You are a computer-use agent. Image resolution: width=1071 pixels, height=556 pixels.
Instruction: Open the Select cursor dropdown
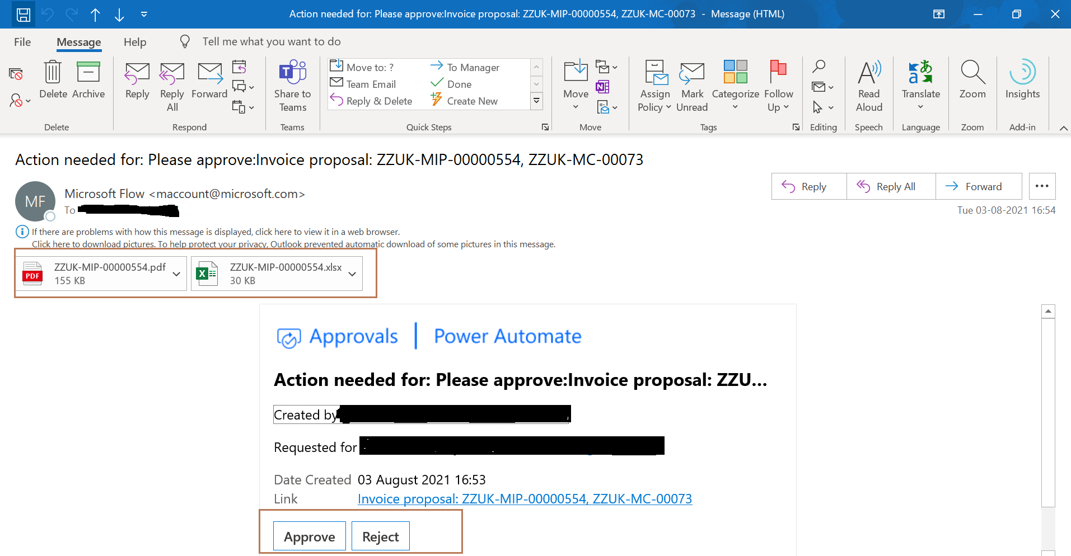pyautogui.click(x=822, y=107)
